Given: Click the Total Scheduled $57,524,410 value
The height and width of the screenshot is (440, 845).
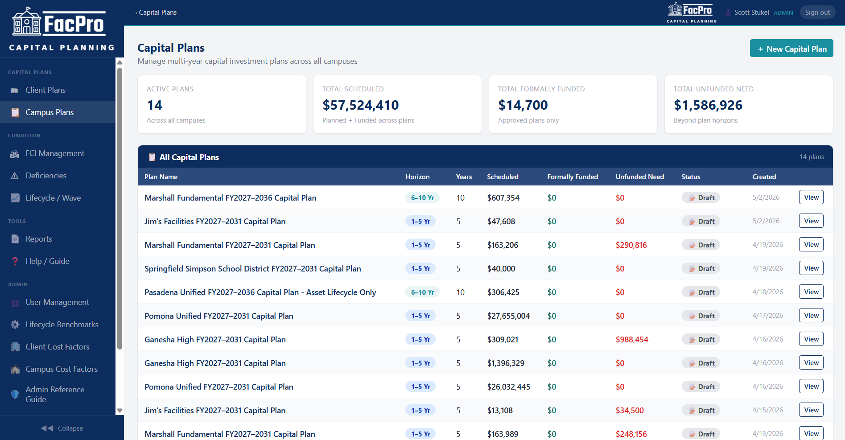Looking at the screenshot, I should [x=361, y=105].
